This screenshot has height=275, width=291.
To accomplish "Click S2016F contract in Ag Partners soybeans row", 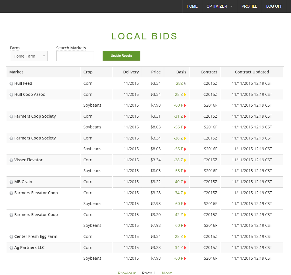I will 211,258.
